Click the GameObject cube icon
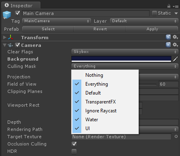Screen dimensions: 180x156 [x=7, y=15]
